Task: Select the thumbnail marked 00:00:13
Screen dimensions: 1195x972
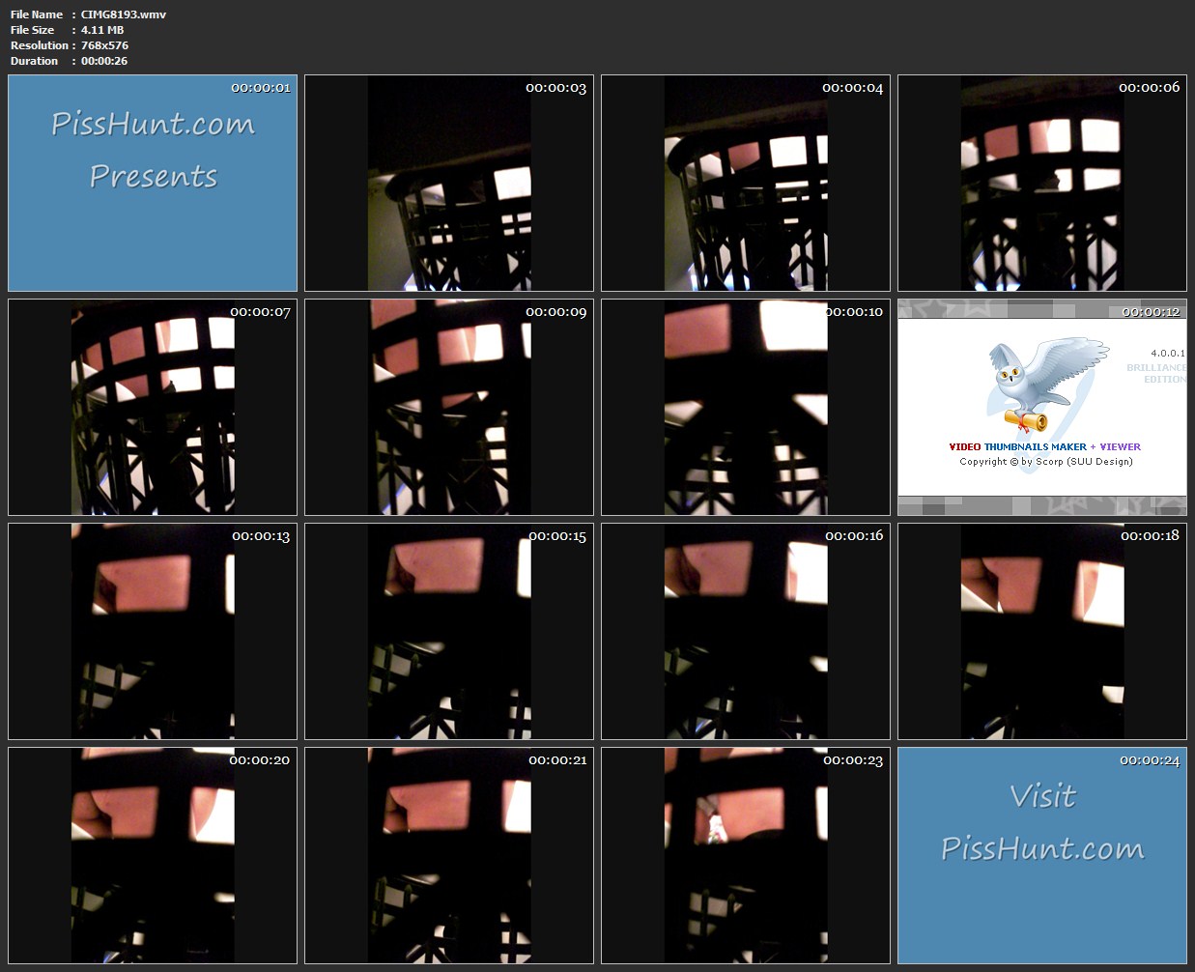Action: pyautogui.click(x=153, y=632)
